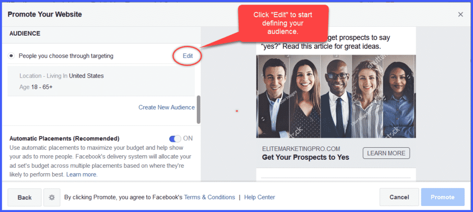
Task: Cancel the promotion setup
Action: pyautogui.click(x=399, y=197)
